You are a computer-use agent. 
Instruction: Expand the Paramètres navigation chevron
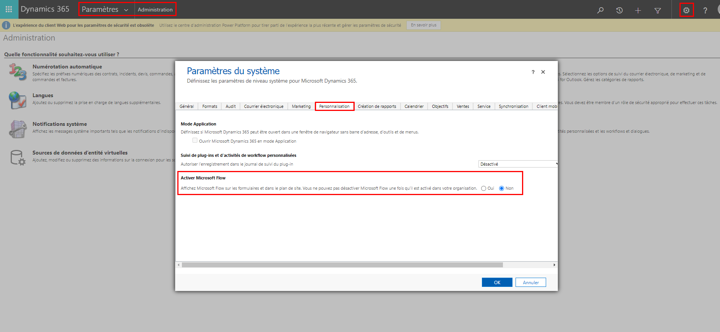pyautogui.click(x=126, y=10)
